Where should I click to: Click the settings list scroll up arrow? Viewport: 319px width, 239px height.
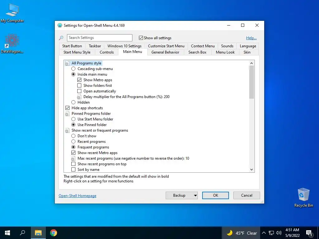(252, 63)
